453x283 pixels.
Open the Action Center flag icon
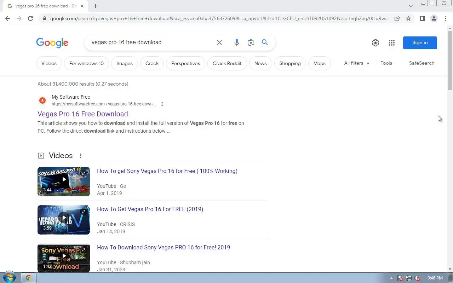(400, 278)
